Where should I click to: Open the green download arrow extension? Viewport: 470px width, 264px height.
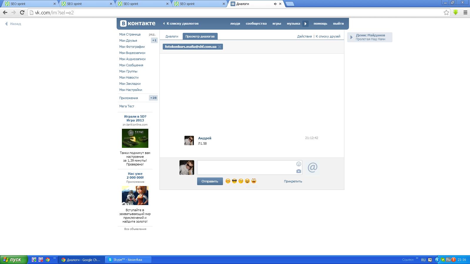click(456, 12)
